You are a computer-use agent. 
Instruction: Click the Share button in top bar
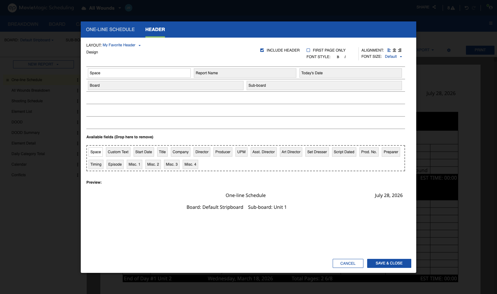(426, 7)
